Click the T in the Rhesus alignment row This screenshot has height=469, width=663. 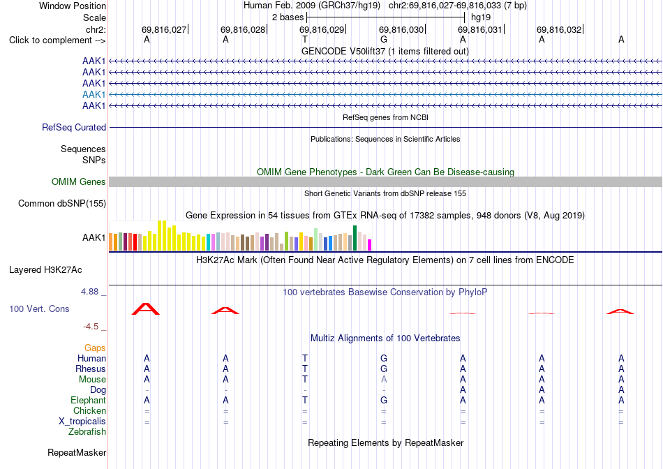(x=305, y=368)
